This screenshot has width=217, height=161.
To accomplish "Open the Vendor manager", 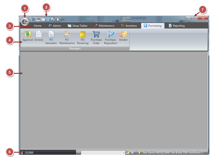I will point(123,37).
